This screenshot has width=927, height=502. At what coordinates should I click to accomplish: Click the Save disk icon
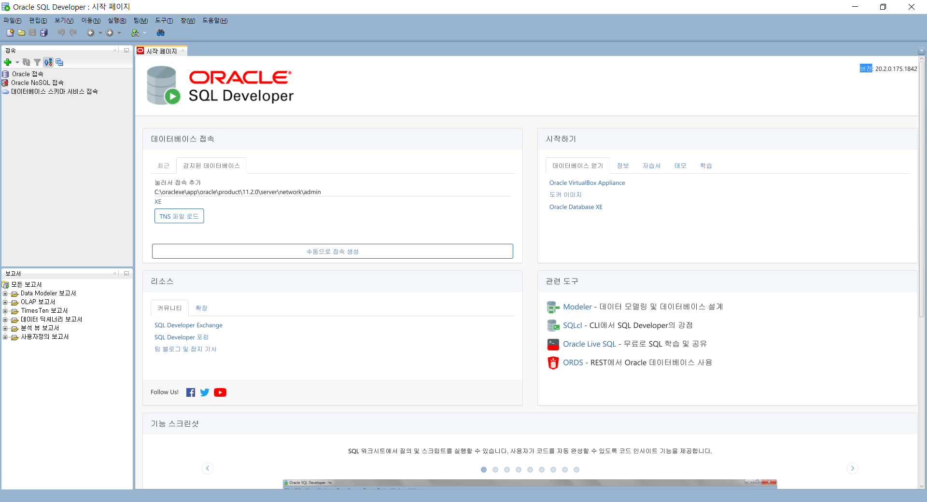pyautogui.click(x=32, y=33)
